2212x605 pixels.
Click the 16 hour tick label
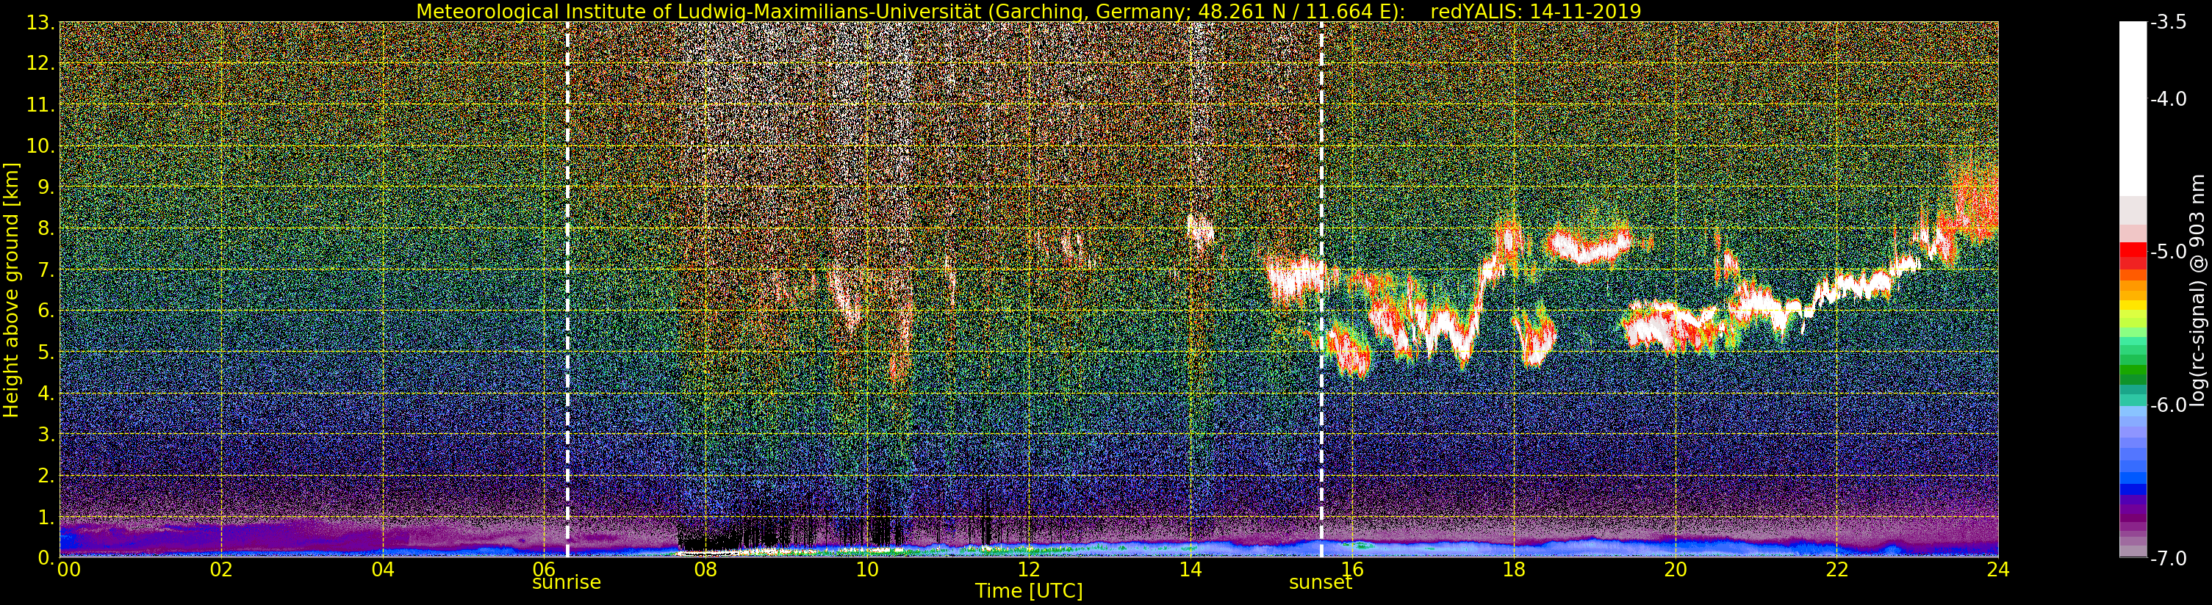pyautogui.click(x=1351, y=569)
